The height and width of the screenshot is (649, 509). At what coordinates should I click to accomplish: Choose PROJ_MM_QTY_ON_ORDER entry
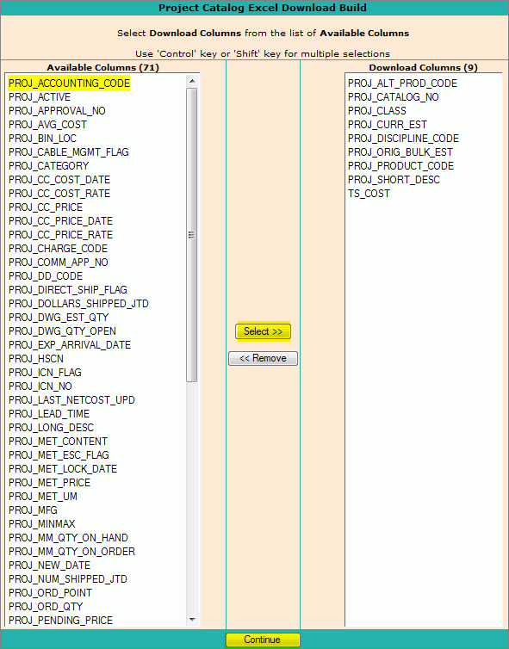pyautogui.click(x=71, y=552)
